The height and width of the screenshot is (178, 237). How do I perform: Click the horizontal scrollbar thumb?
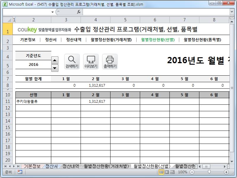click(x=206, y=166)
